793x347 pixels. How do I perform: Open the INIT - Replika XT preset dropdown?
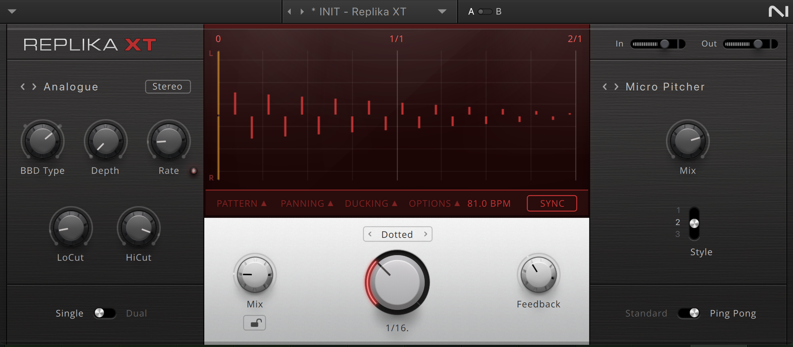[442, 12]
